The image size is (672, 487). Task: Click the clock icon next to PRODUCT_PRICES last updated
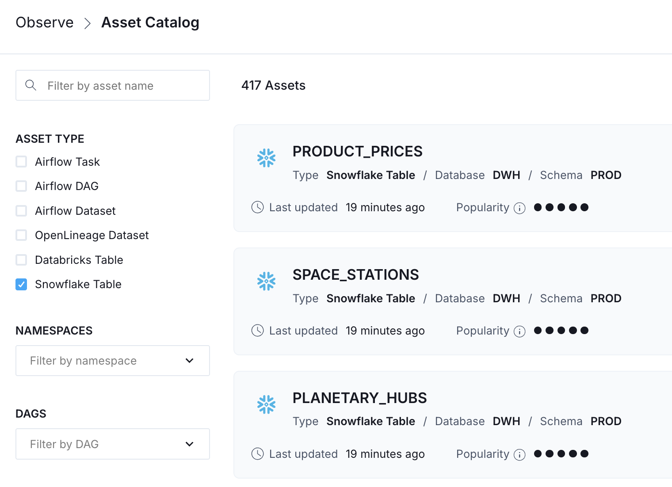257,207
